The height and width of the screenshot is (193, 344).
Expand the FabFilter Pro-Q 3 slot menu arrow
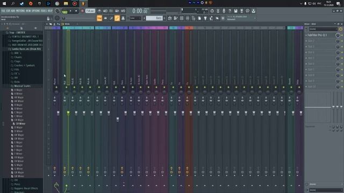[306, 35]
